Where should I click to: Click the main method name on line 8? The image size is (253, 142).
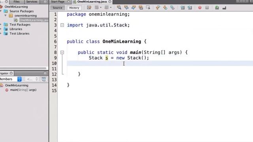point(135,52)
